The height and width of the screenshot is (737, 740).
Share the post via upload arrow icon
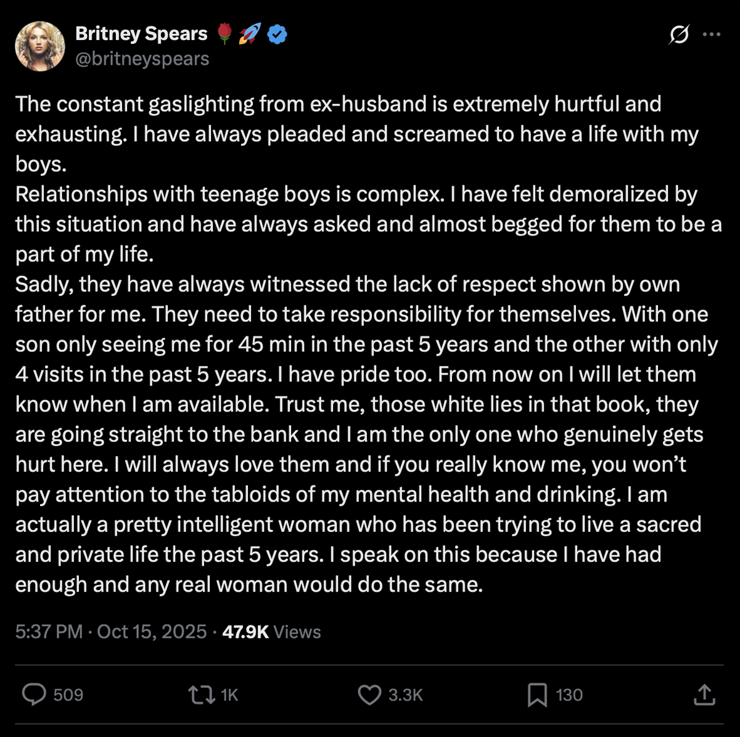704,694
